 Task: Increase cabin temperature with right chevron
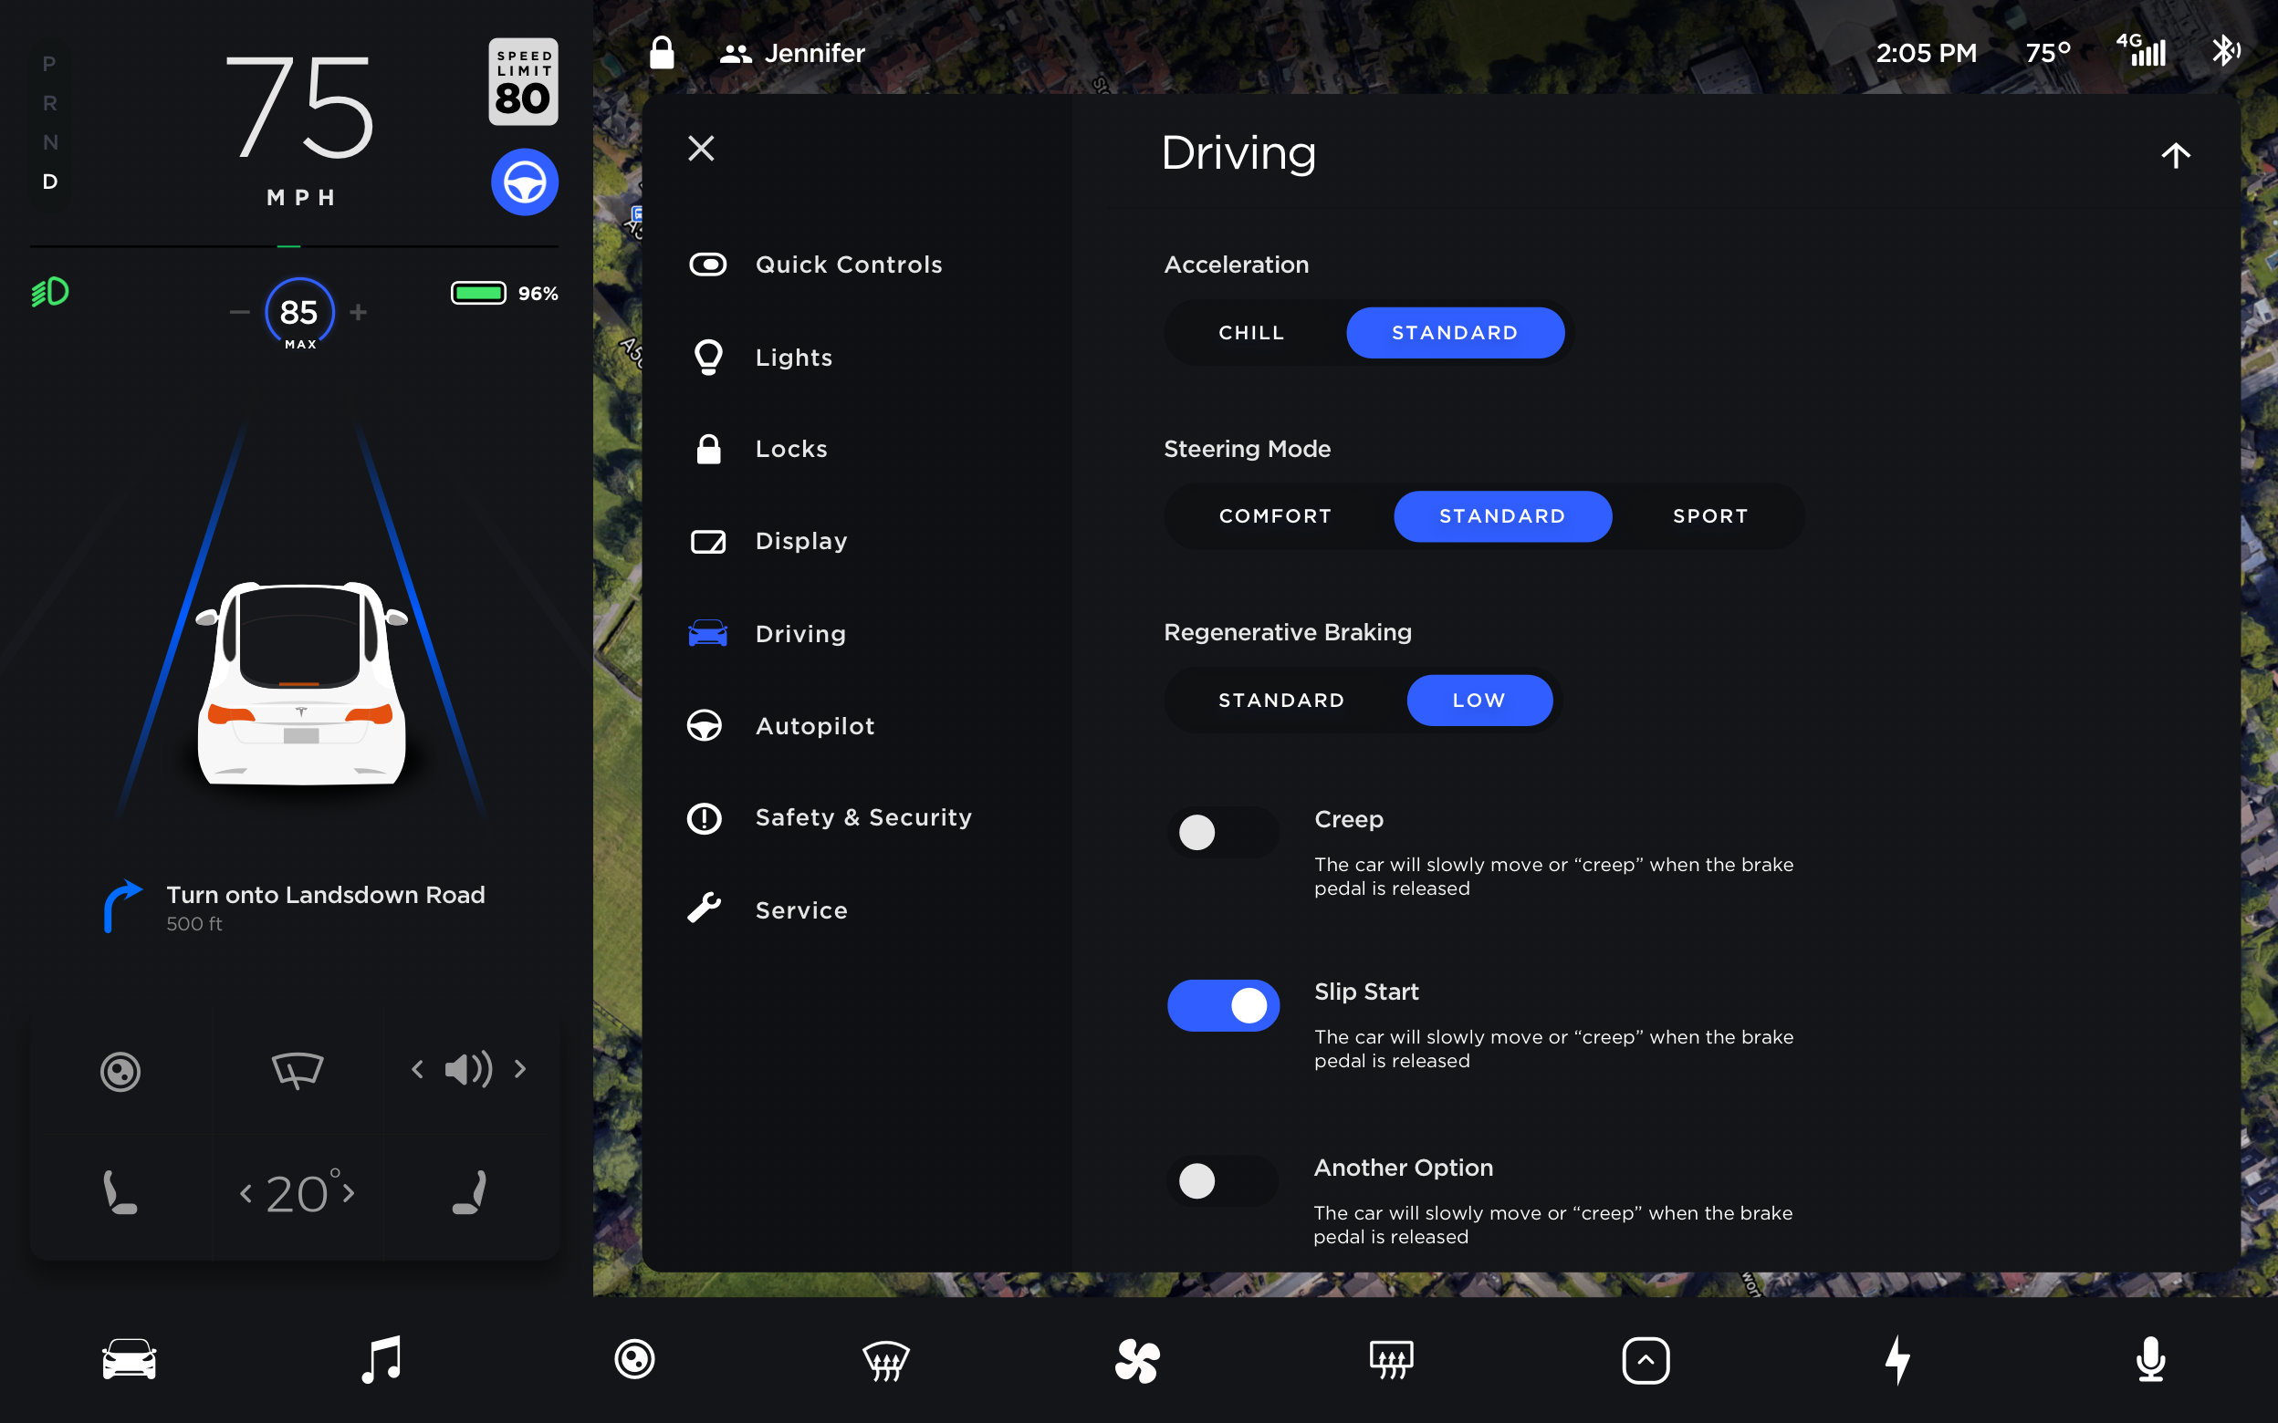tap(350, 1193)
